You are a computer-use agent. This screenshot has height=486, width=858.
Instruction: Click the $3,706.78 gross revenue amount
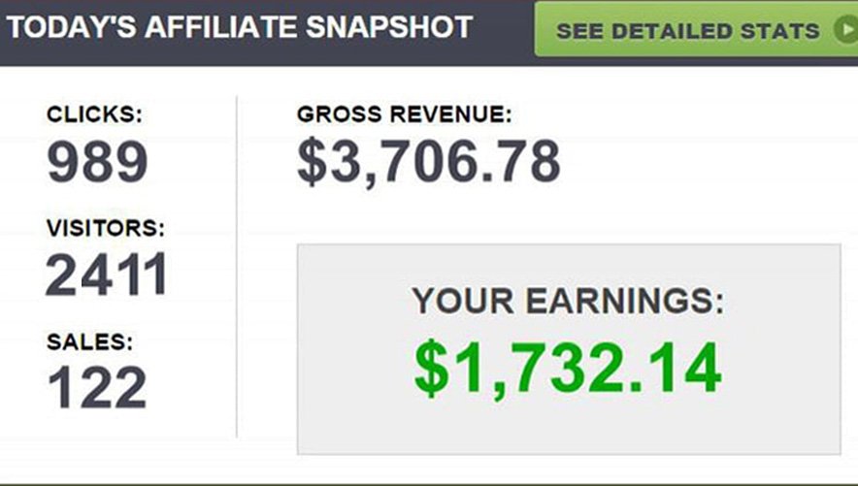click(429, 161)
